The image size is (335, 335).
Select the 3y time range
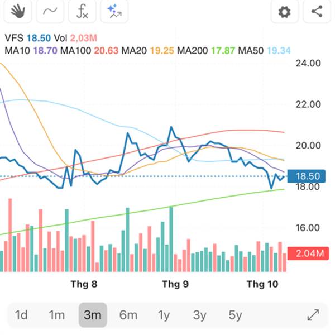coord(199,315)
